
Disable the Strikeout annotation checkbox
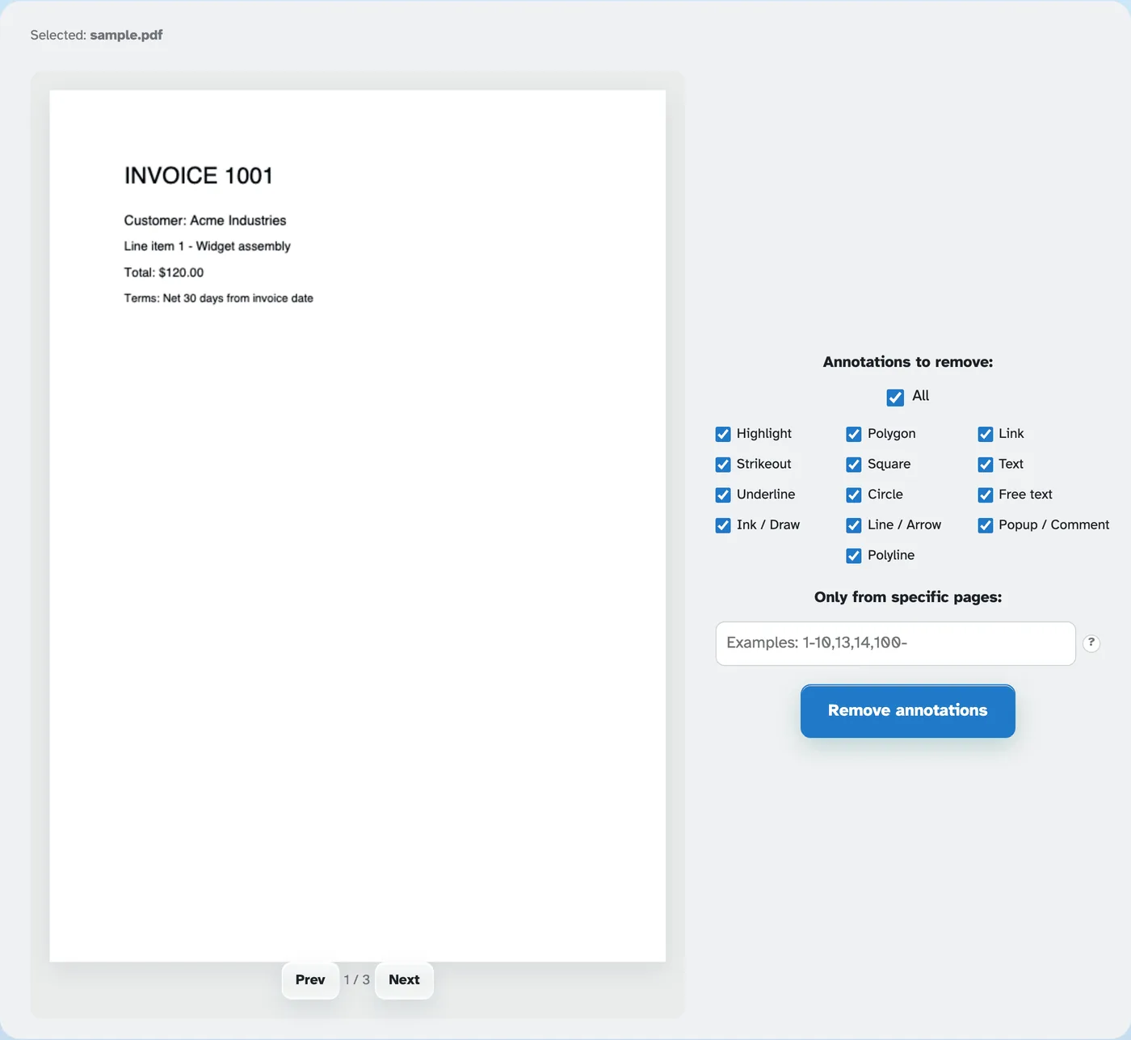click(723, 465)
